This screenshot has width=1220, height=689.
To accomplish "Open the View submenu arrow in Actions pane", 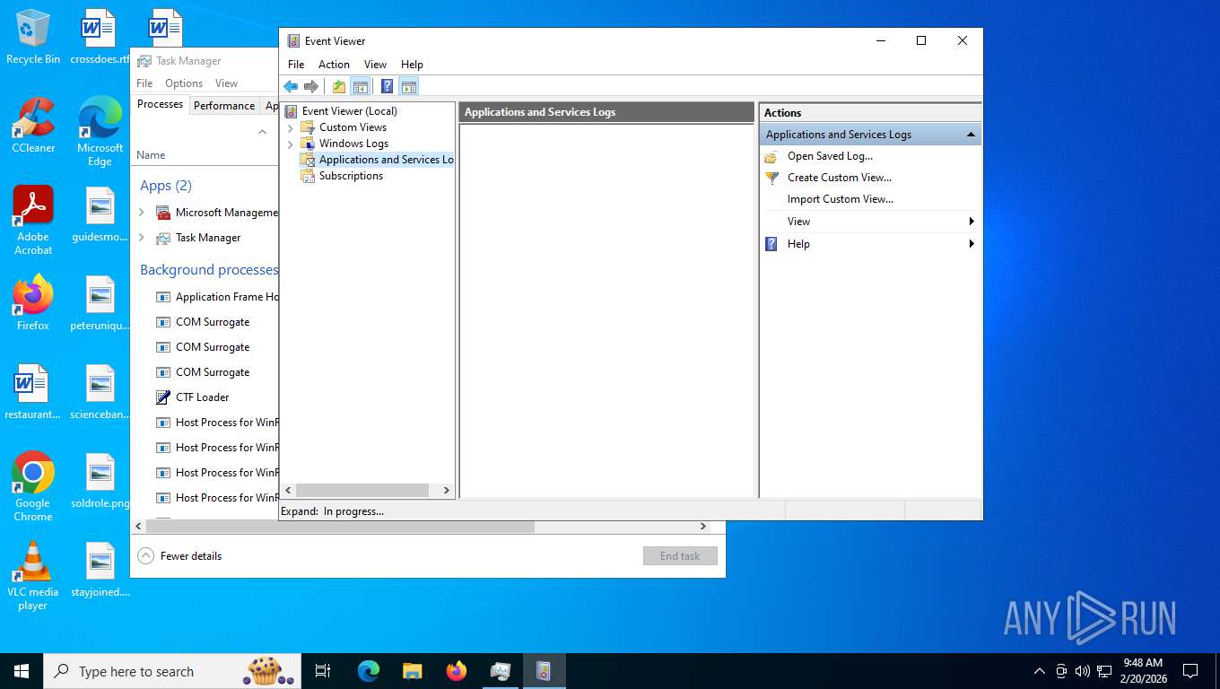I will tap(971, 222).
